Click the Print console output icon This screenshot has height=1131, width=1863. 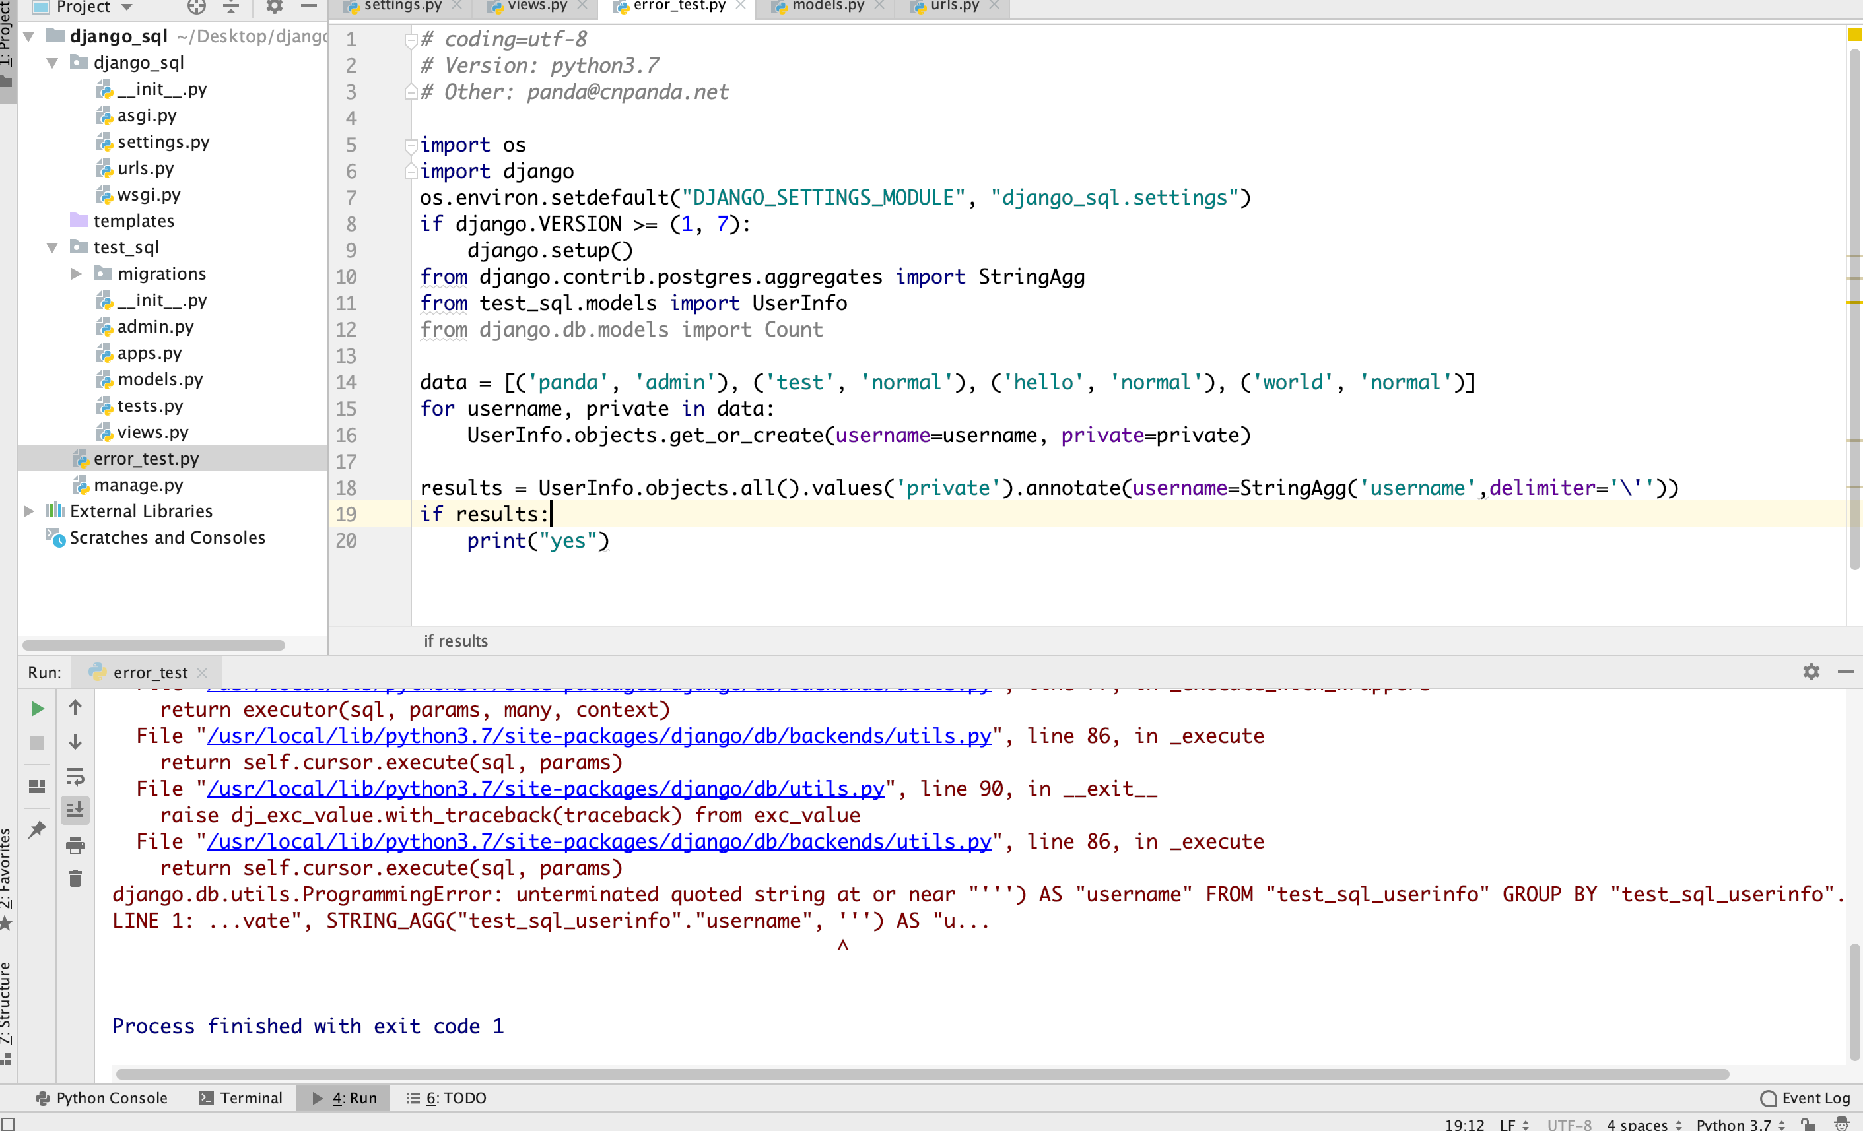coord(75,845)
